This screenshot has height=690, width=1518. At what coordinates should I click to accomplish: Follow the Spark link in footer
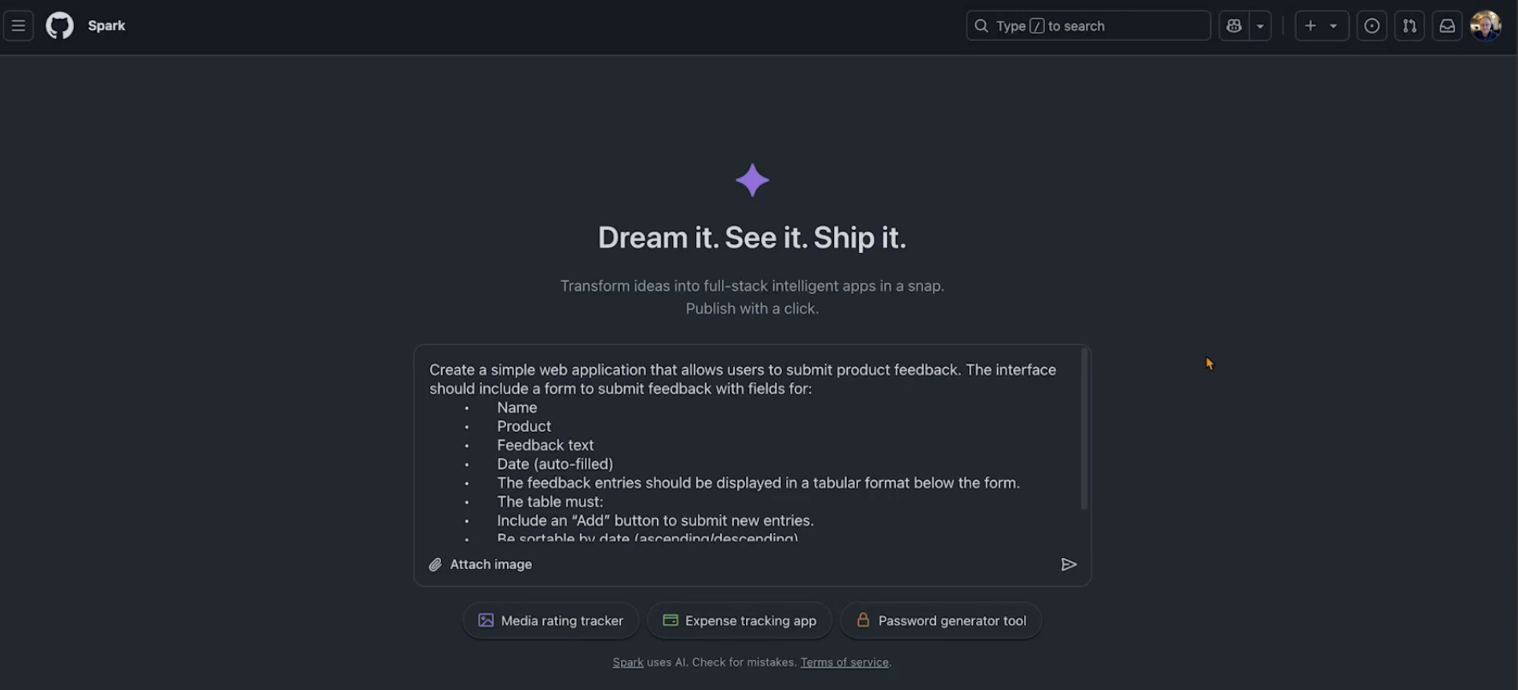pyautogui.click(x=628, y=662)
